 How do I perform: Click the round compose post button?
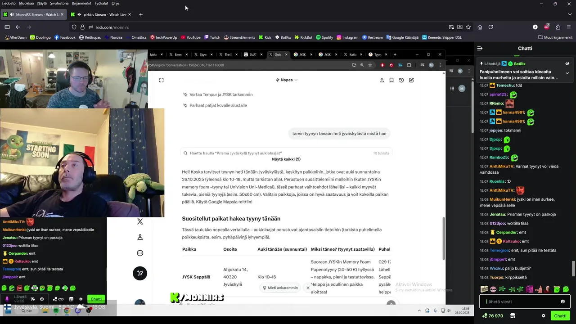[x=140, y=273]
